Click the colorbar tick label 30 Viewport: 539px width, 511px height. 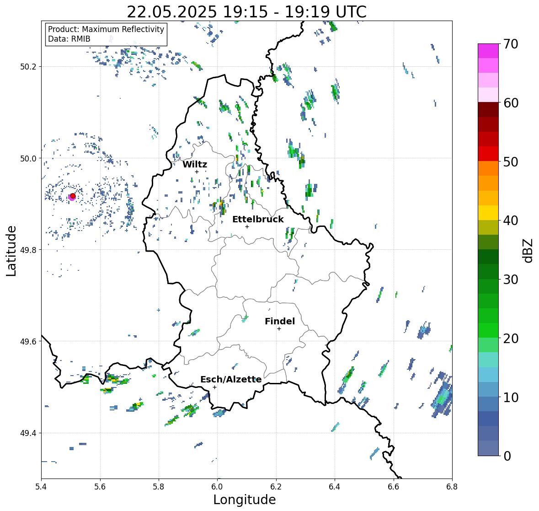(x=511, y=280)
